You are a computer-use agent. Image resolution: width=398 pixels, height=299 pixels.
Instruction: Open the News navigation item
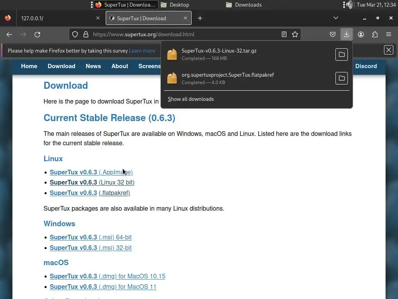coord(93,66)
